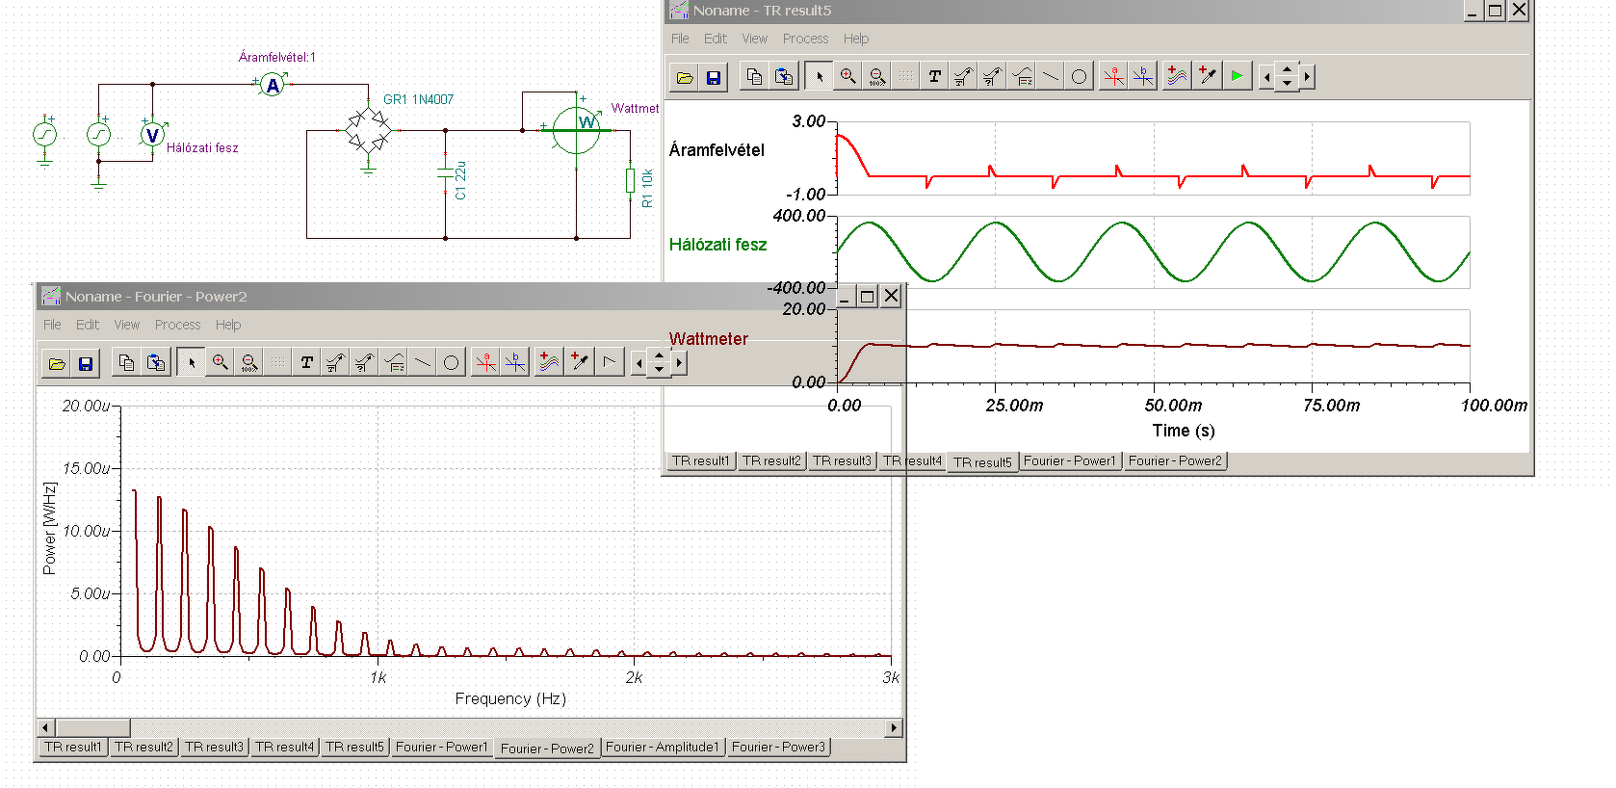Switch to TR result3 tab in TR result5 window
The image size is (1616, 788).
842,461
